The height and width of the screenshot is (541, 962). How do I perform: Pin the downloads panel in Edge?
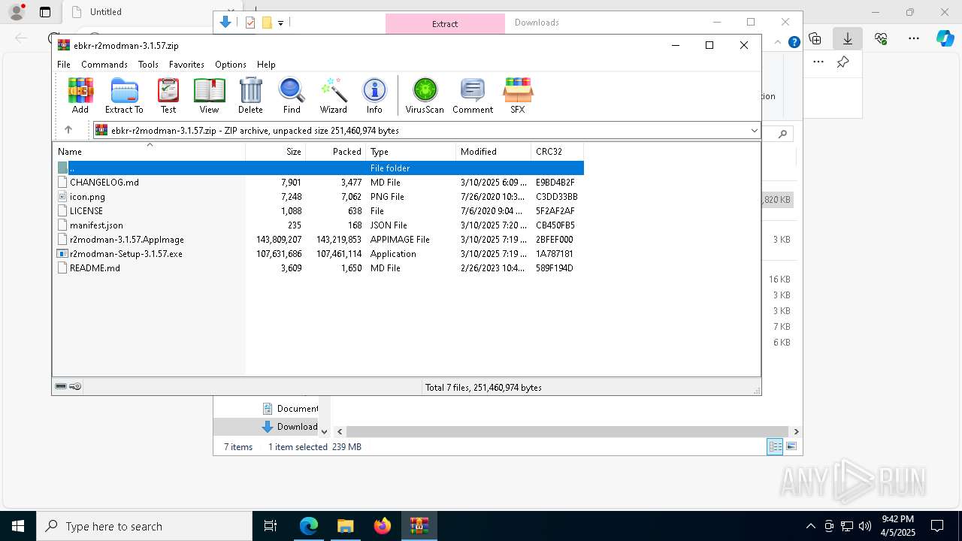[x=843, y=62]
